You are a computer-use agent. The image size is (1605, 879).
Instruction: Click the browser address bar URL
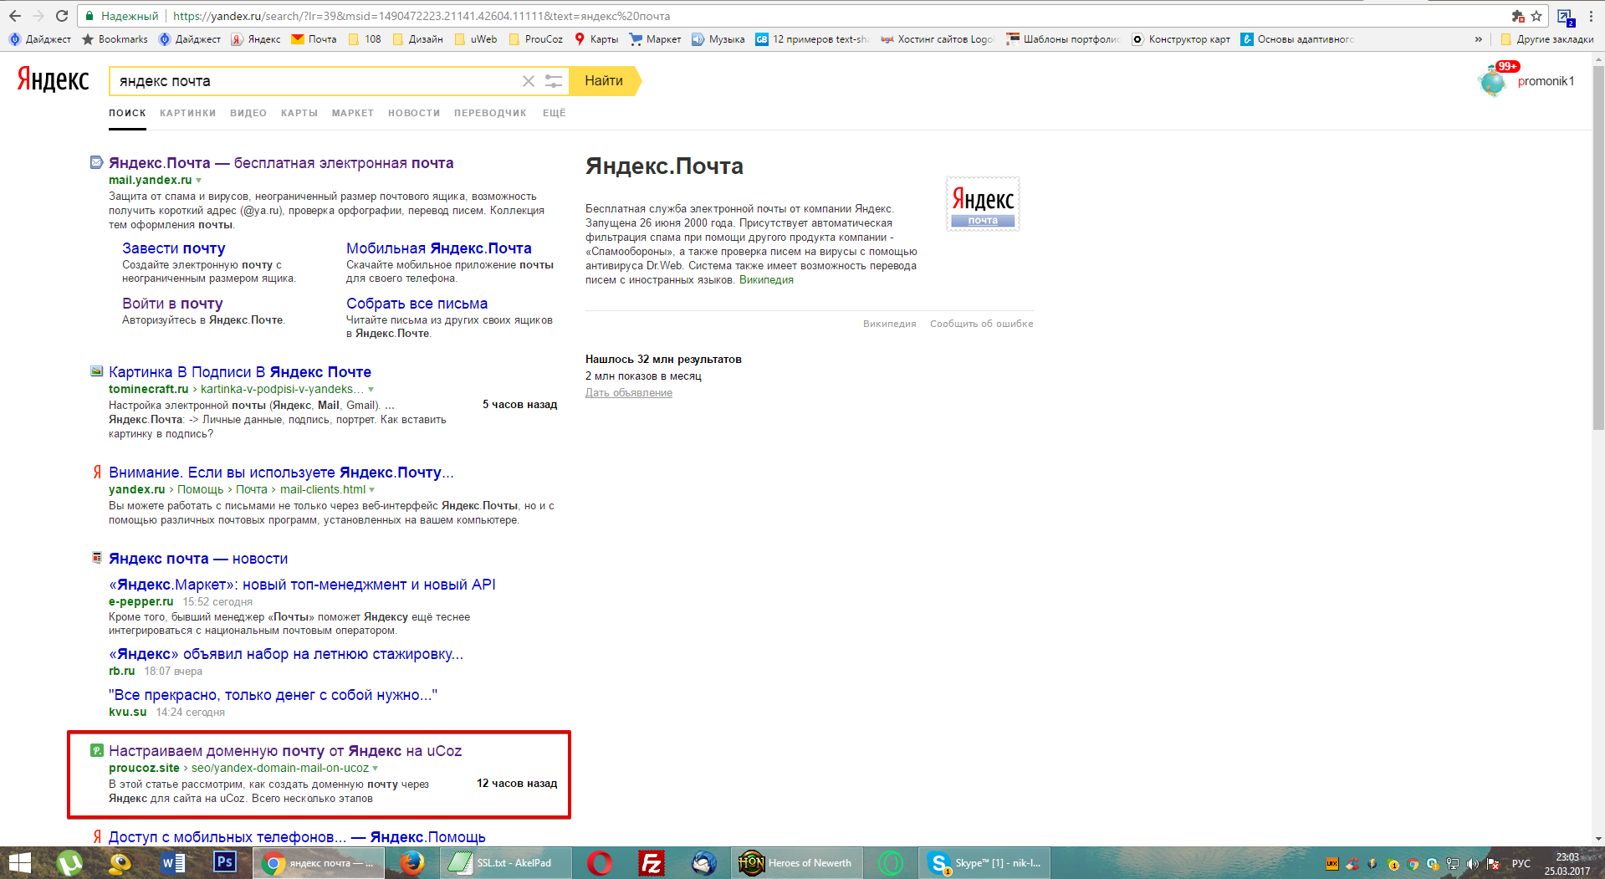click(422, 16)
